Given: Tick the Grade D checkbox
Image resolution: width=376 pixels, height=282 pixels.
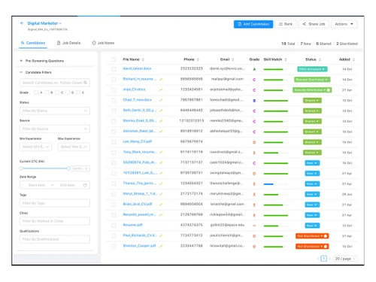Looking at the screenshot, I should [68, 92].
